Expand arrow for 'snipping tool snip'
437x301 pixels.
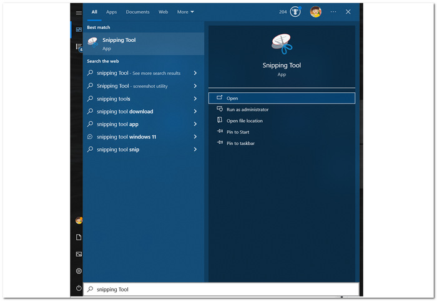(x=195, y=150)
